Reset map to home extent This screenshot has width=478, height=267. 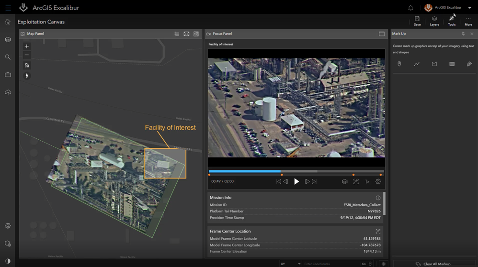coord(27,65)
